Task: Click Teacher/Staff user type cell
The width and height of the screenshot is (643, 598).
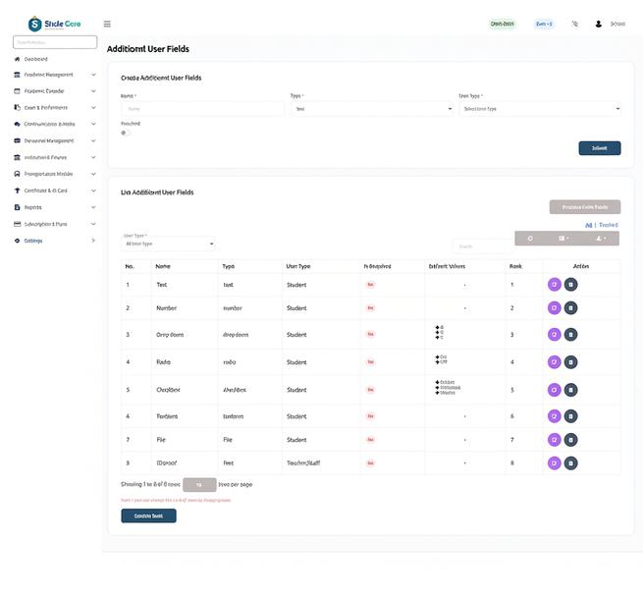Action: point(303,463)
